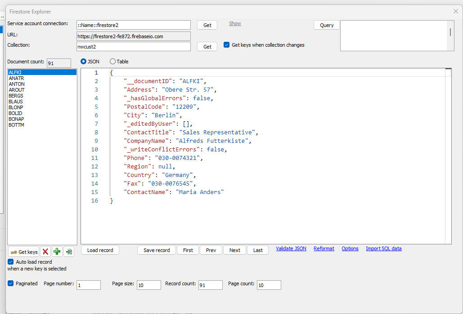The height and width of the screenshot is (314, 463).
Task: Click the Save record button
Action: [x=157, y=250]
